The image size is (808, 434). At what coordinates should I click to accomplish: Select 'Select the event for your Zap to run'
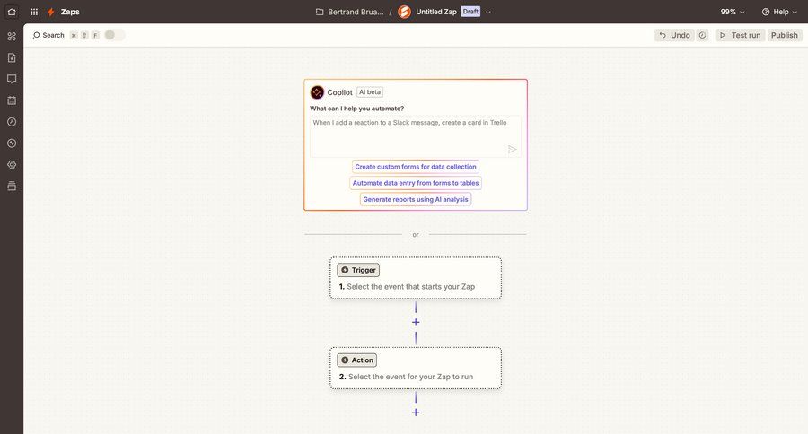[410, 377]
